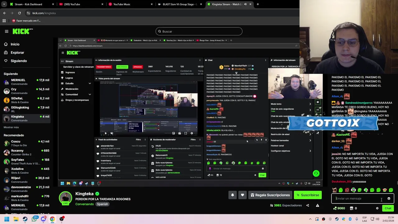Screen dimensions: 398x224
Task: Reload the kick.com page
Action: tap(19, 13)
